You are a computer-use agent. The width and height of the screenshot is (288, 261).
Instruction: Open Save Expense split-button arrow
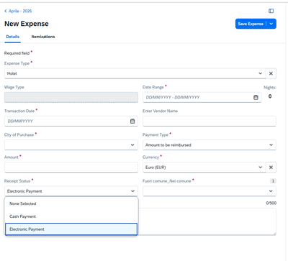(x=271, y=24)
